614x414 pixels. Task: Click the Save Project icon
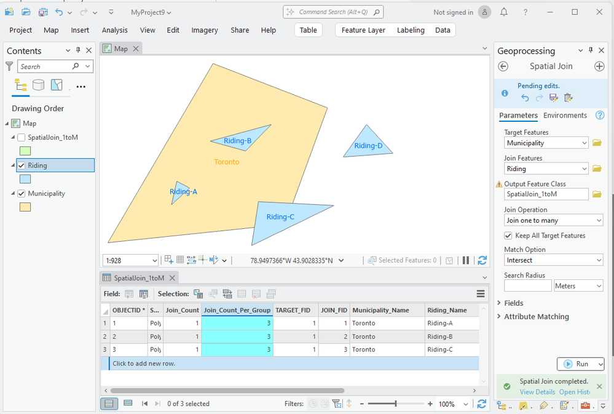click(x=43, y=12)
